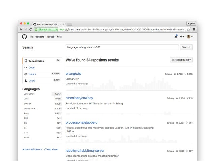Focus the search query input field

pyautogui.click(x=122, y=47)
